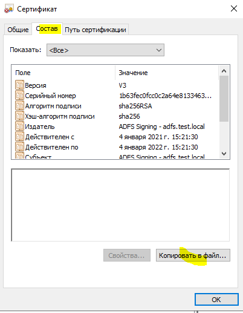Viewport: 243px width, 313px height.
Task: Open the Путь сертификации tab
Action: pyautogui.click(x=96, y=30)
